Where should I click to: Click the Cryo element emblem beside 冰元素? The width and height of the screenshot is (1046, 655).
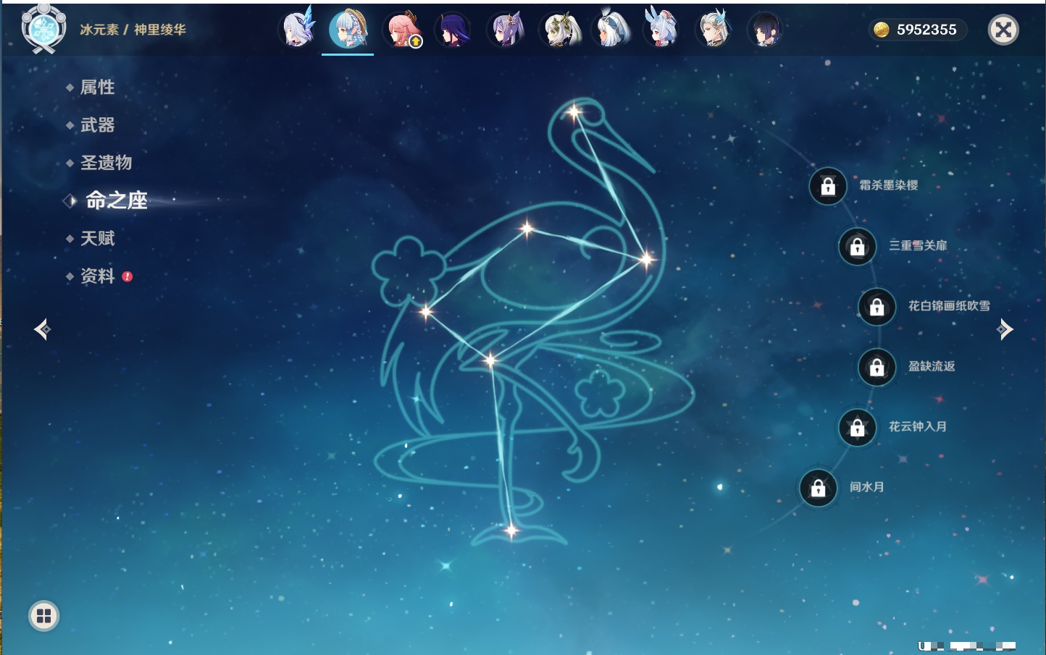[43, 29]
